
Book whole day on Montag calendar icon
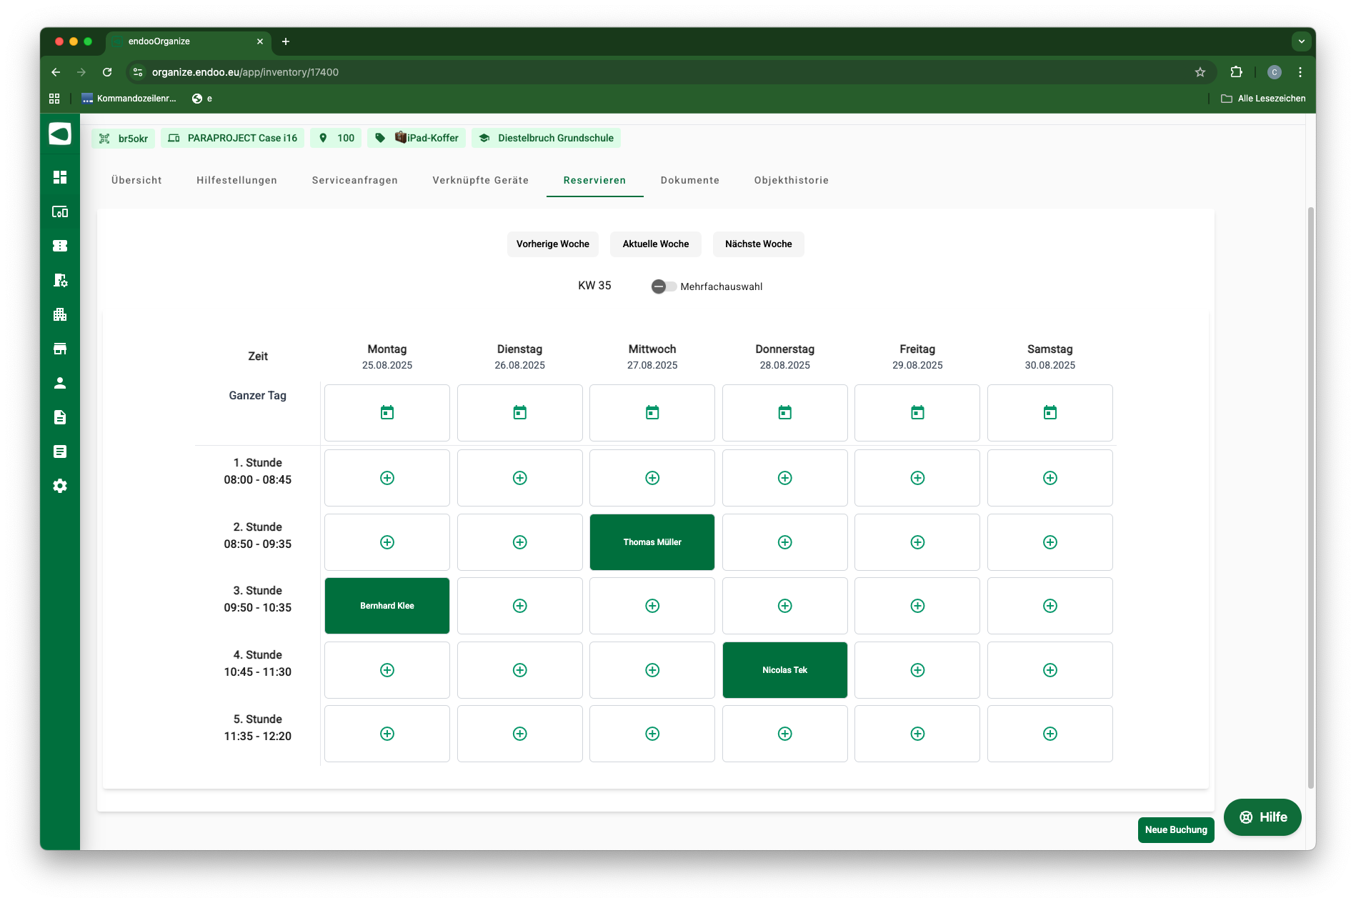[x=387, y=412]
